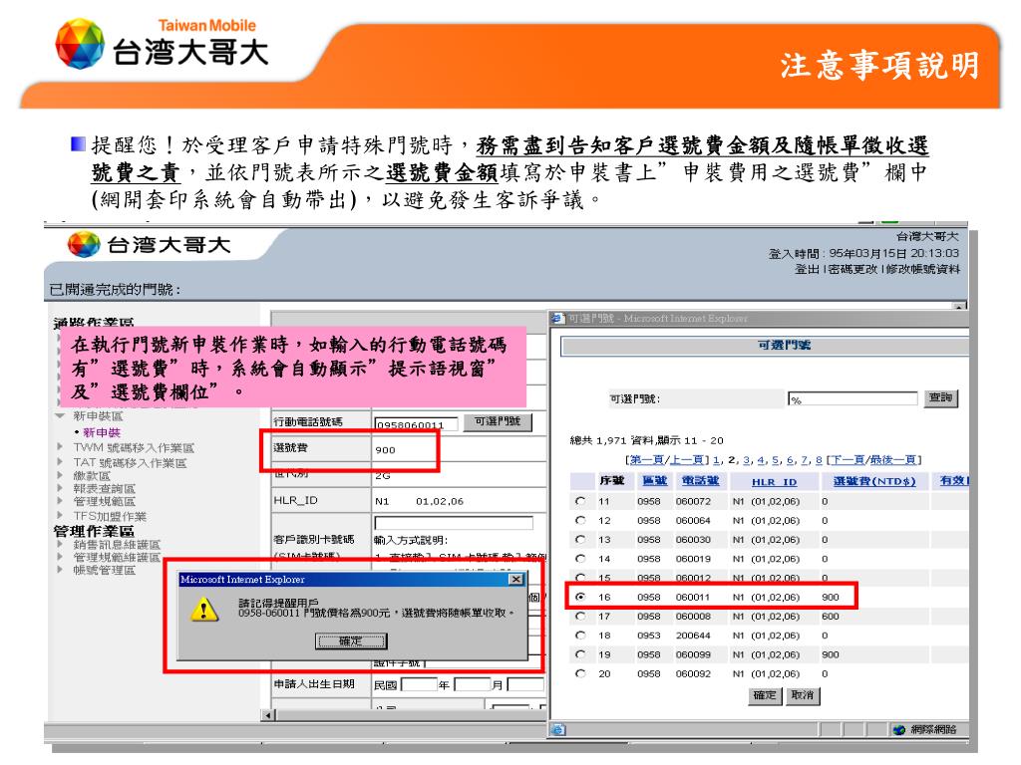Image resolution: width=1021 pixels, height=765 pixels.
Task: Select radio button for row 19 (060099)
Action: (x=580, y=654)
